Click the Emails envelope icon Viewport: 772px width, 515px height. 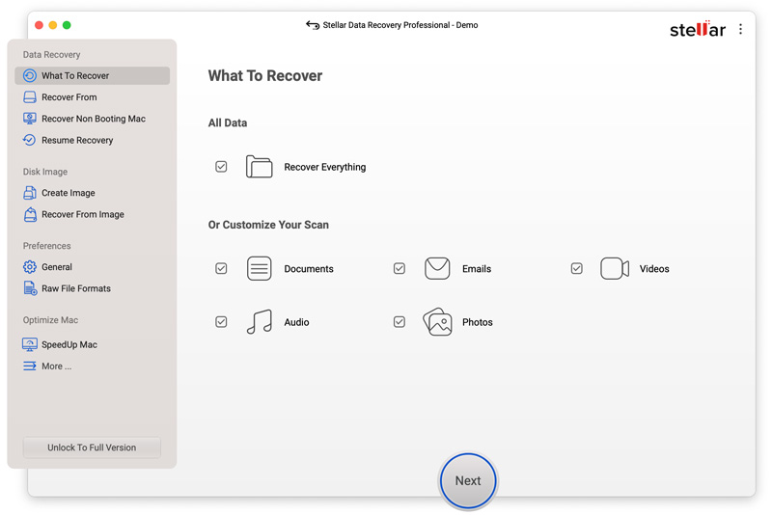pyautogui.click(x=437, y=268)
